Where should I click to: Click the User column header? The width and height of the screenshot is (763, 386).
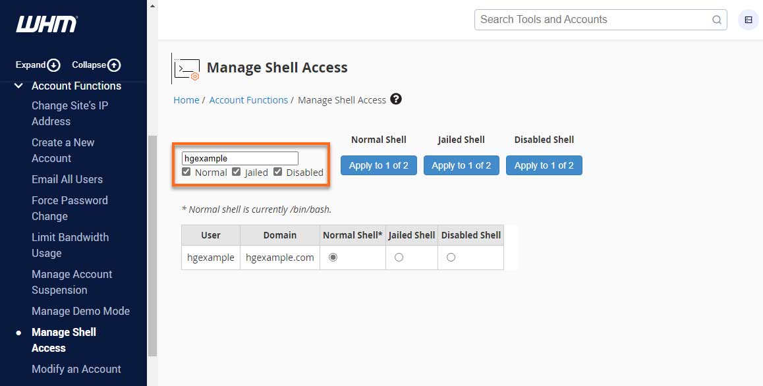coord(211,235)
